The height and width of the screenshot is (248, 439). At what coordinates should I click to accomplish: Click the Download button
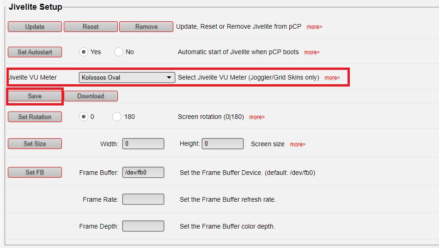click(x=91, y=96)
